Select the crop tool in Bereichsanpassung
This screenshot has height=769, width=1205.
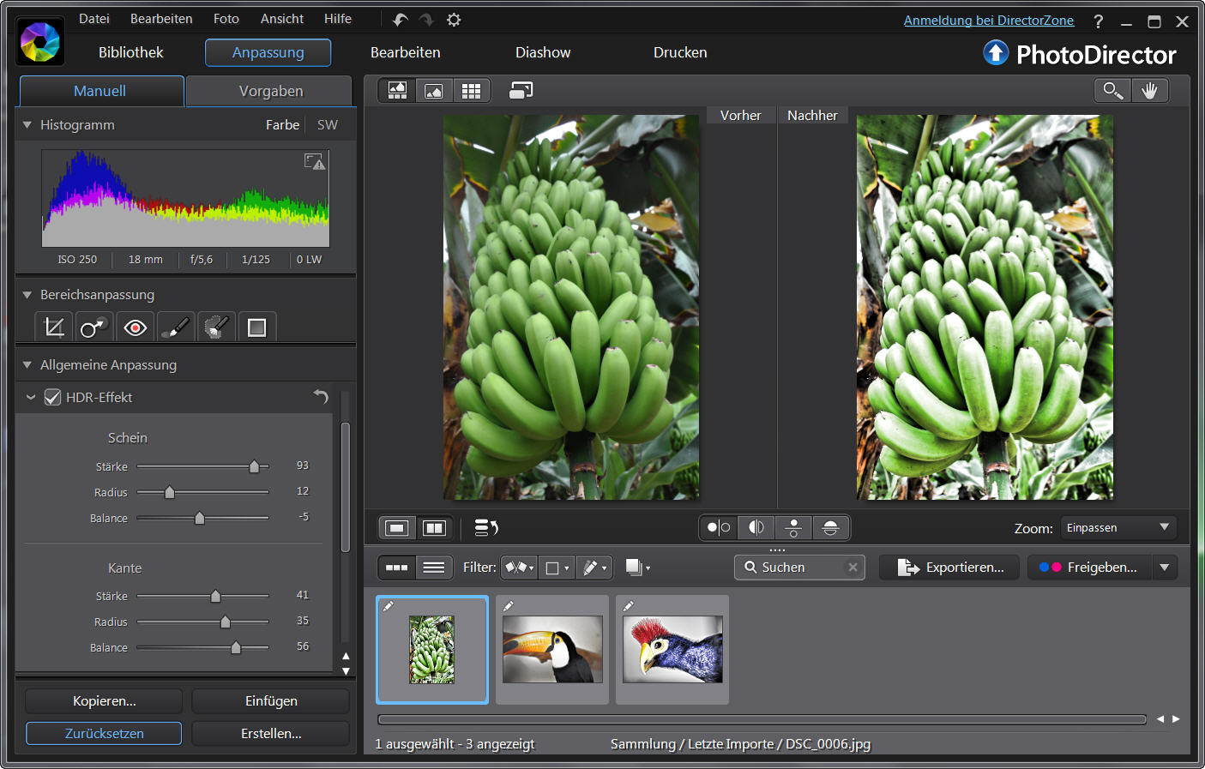pyautogui.click(x=54, y=327)
